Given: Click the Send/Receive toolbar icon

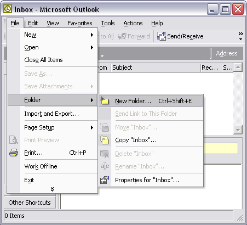Looking at the screenshot, I should pyautogui.click(x=162, y=36).
